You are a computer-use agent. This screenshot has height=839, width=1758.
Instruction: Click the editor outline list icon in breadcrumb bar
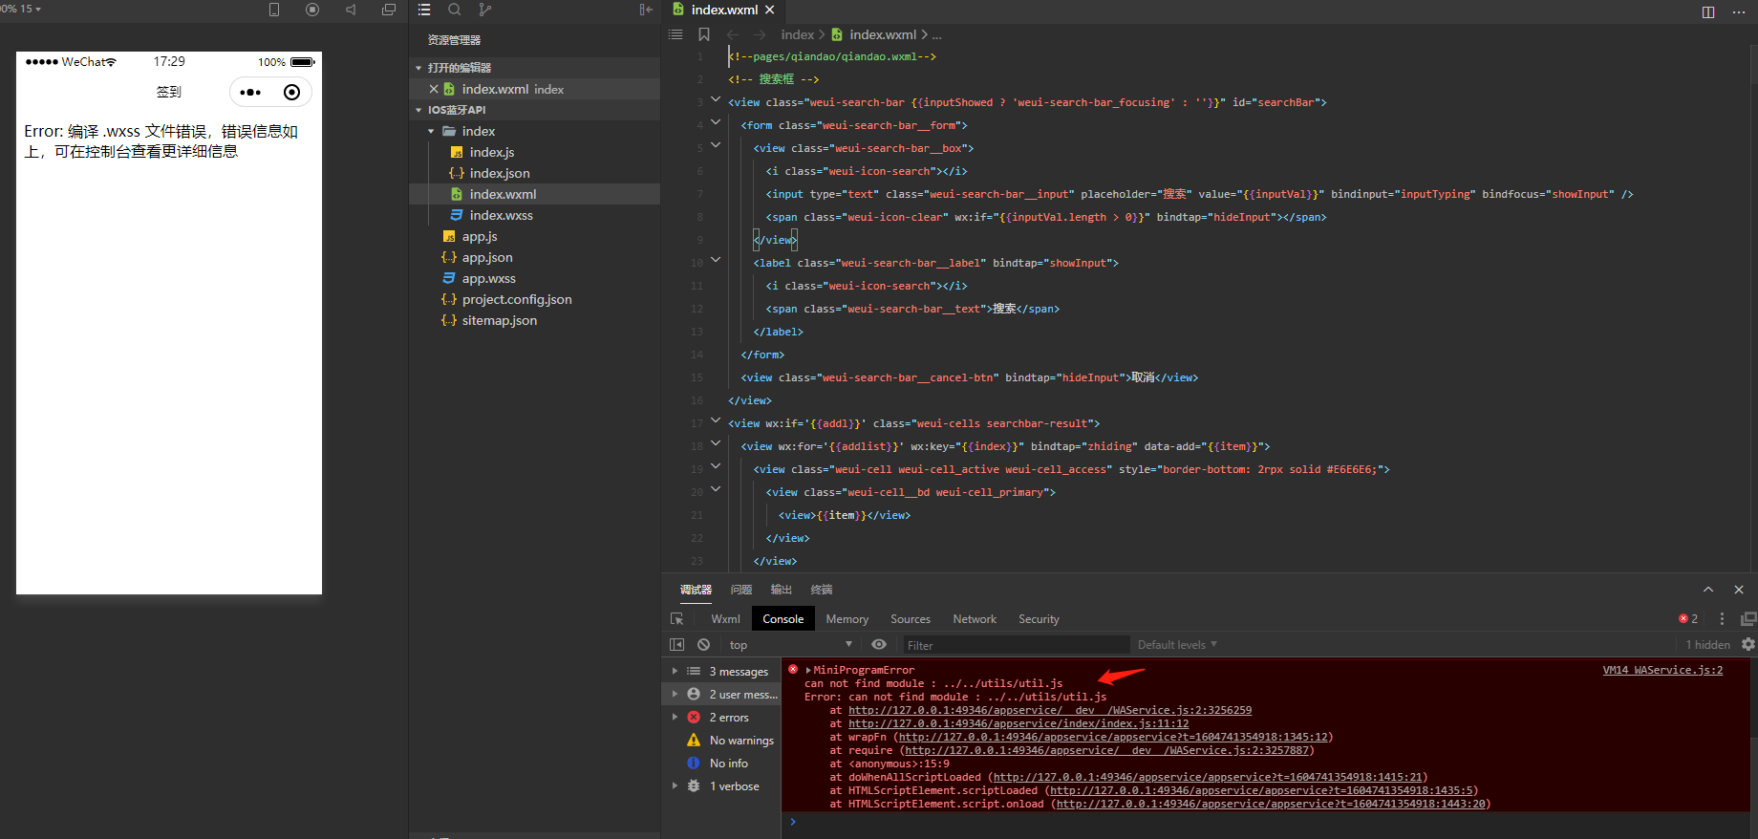click(675, 34)
